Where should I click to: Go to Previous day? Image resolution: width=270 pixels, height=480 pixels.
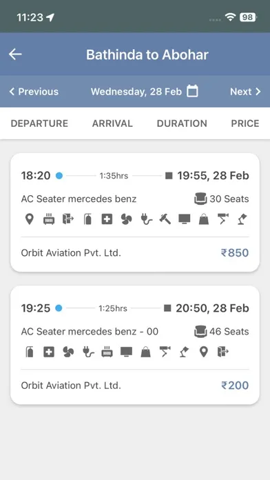pos(34,92)
